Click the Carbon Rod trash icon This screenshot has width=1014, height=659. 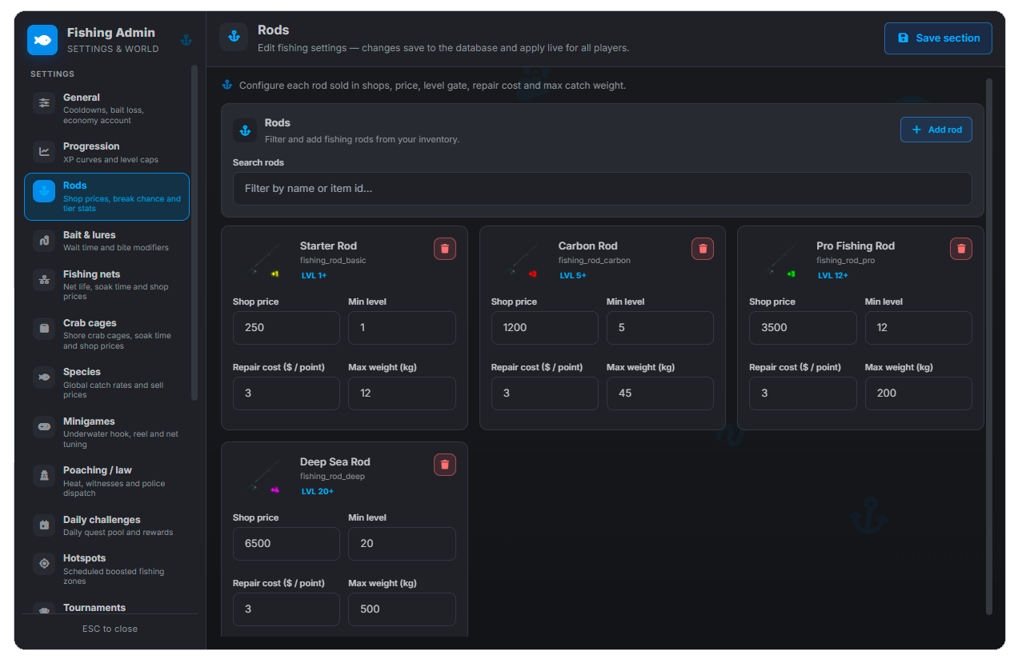pos(703,249)
